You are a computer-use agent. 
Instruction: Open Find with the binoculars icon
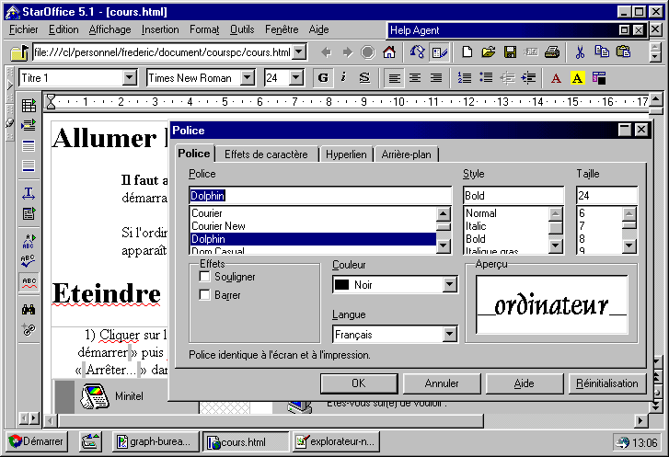tap(29, 310)
